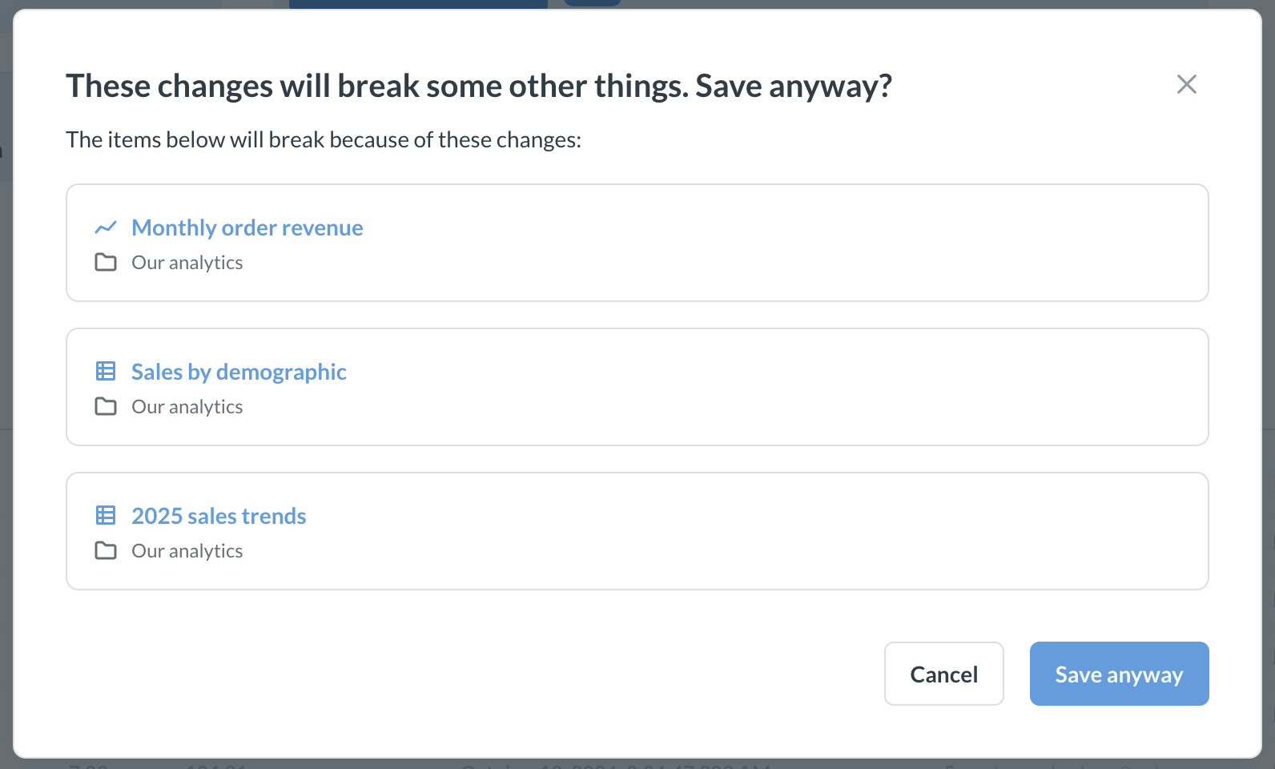Open the Monthly order revenue question
This screenshot has height=769, width=1275.
(x=247, y=227)
